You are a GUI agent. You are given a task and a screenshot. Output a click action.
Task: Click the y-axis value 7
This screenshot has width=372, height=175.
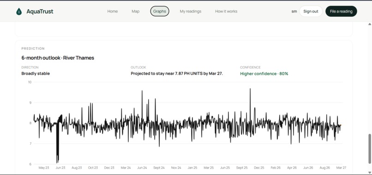(x=30, y=144)
